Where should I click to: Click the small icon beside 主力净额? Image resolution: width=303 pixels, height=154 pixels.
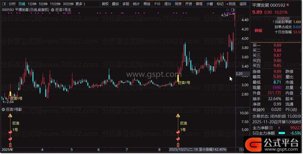(x=271, y=128)
